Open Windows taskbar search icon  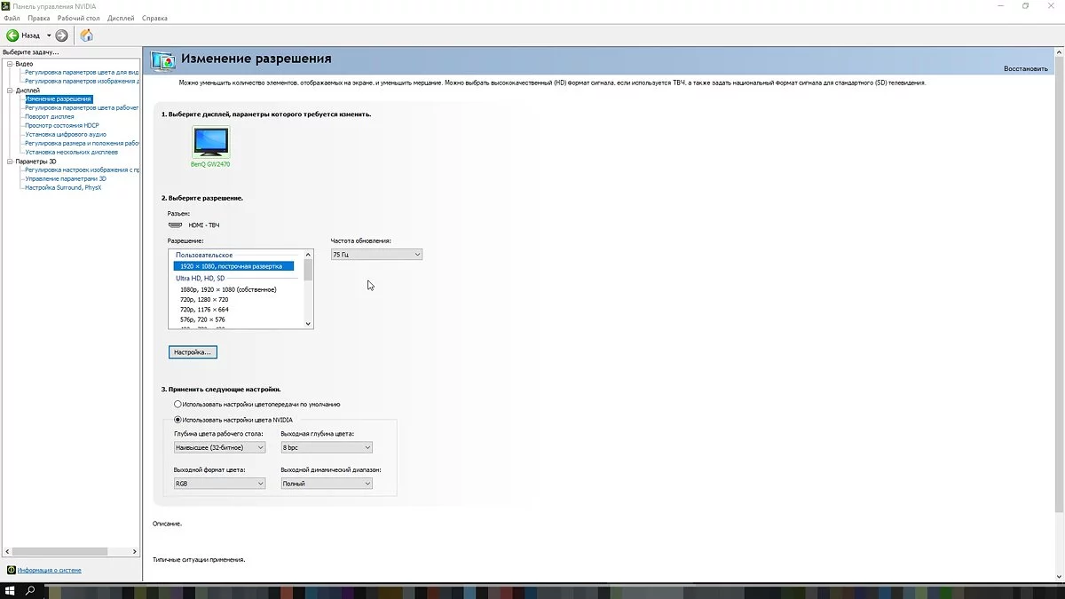pyautogui.click(x=30, y=591)
